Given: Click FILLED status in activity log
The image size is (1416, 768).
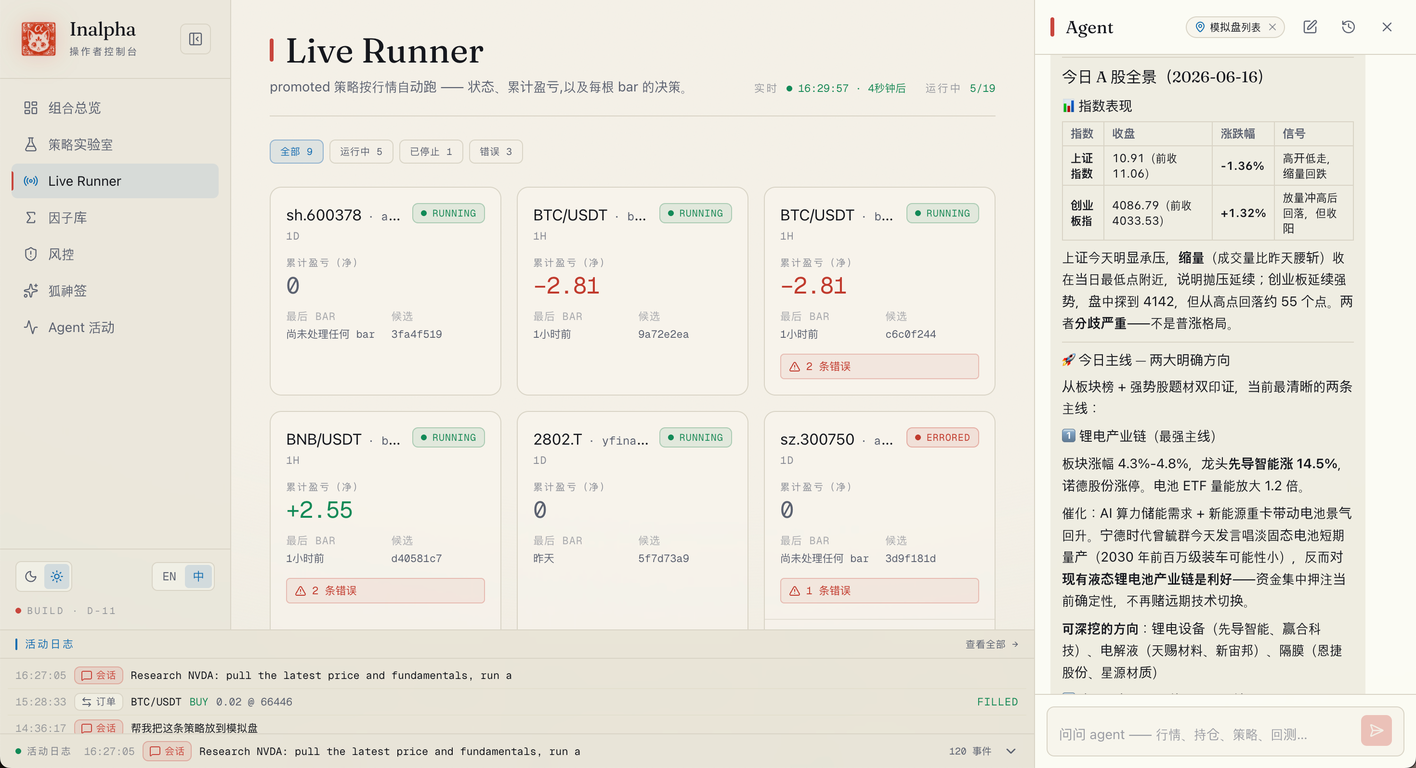Looking at the screenshot, I should (997, 702).
